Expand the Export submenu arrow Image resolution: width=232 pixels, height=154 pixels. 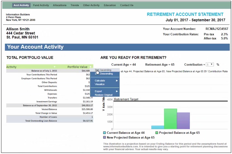pos(117,91)
